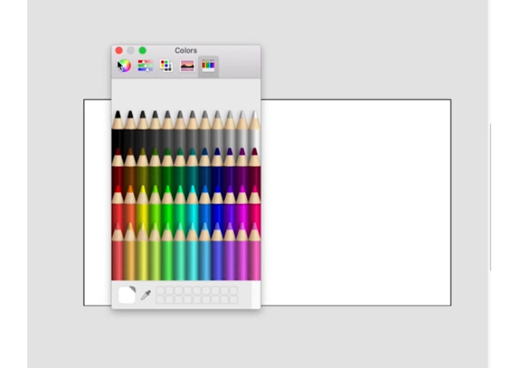This screenshot has height=368, width=519.
Task: Select the pastel yellow pencil in the bottom row
Action: tap(143, 253)
